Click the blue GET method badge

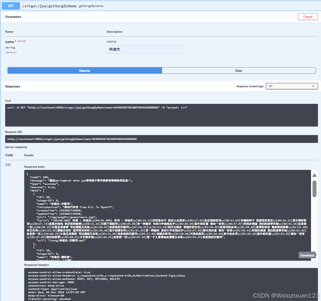[x=11, y=6]
